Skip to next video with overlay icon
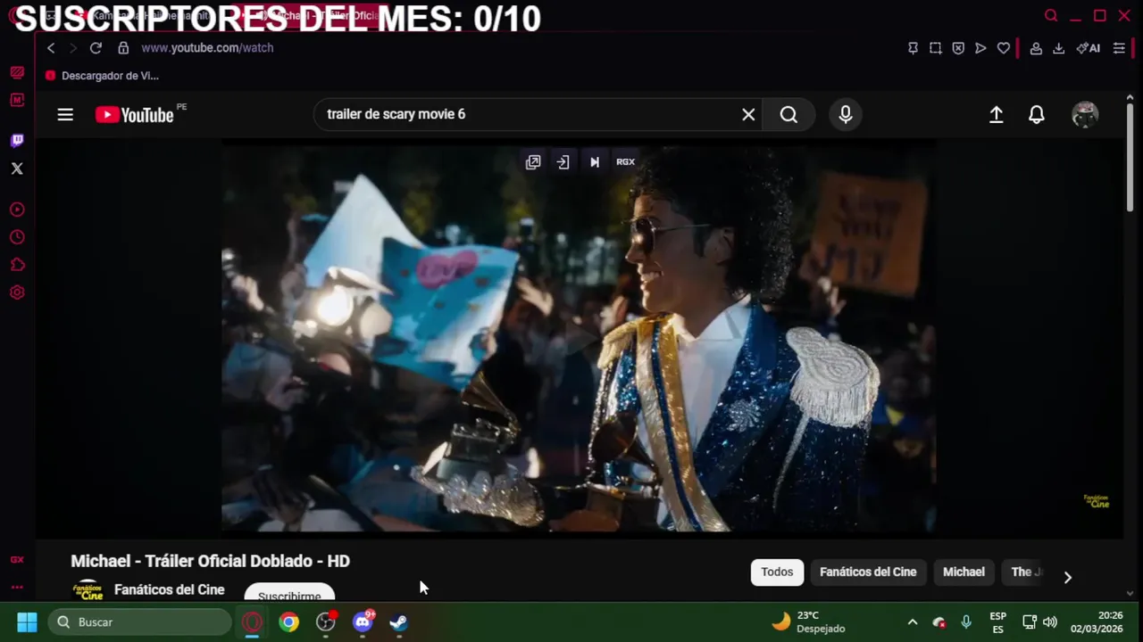Viewport: 1143px width, 642px height. click(595, 161)
